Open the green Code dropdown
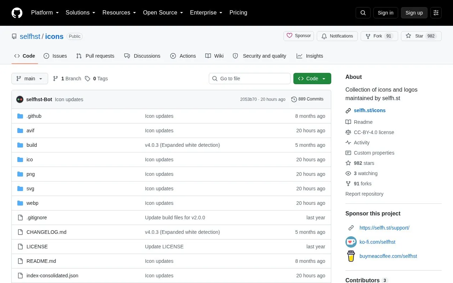 [x=312, y=79]
